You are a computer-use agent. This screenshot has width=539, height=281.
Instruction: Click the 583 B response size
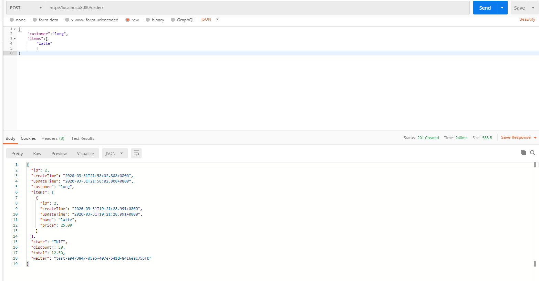[x=487, y=138]
